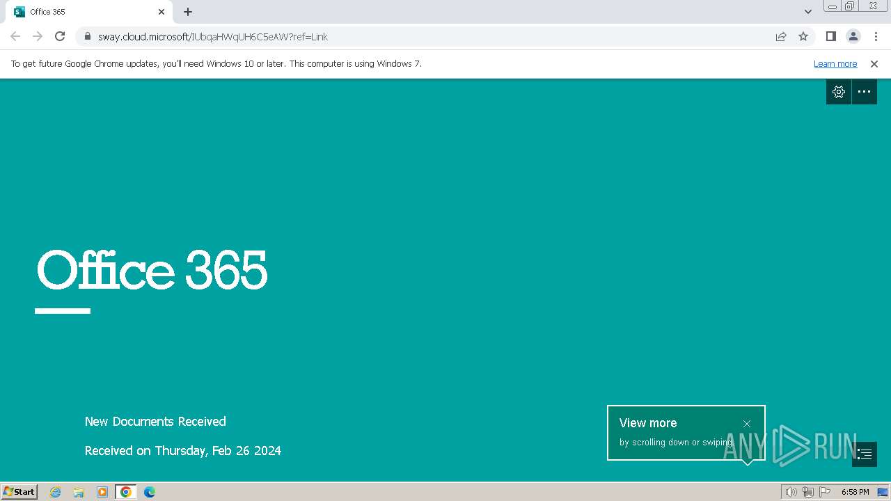Open the Action Center flag icon
Screen dimensions: 891x501
pyautogui.click(x=824, y=492)
